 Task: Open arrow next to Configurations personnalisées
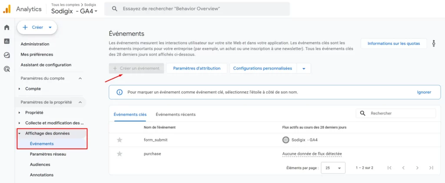(304, 68)
